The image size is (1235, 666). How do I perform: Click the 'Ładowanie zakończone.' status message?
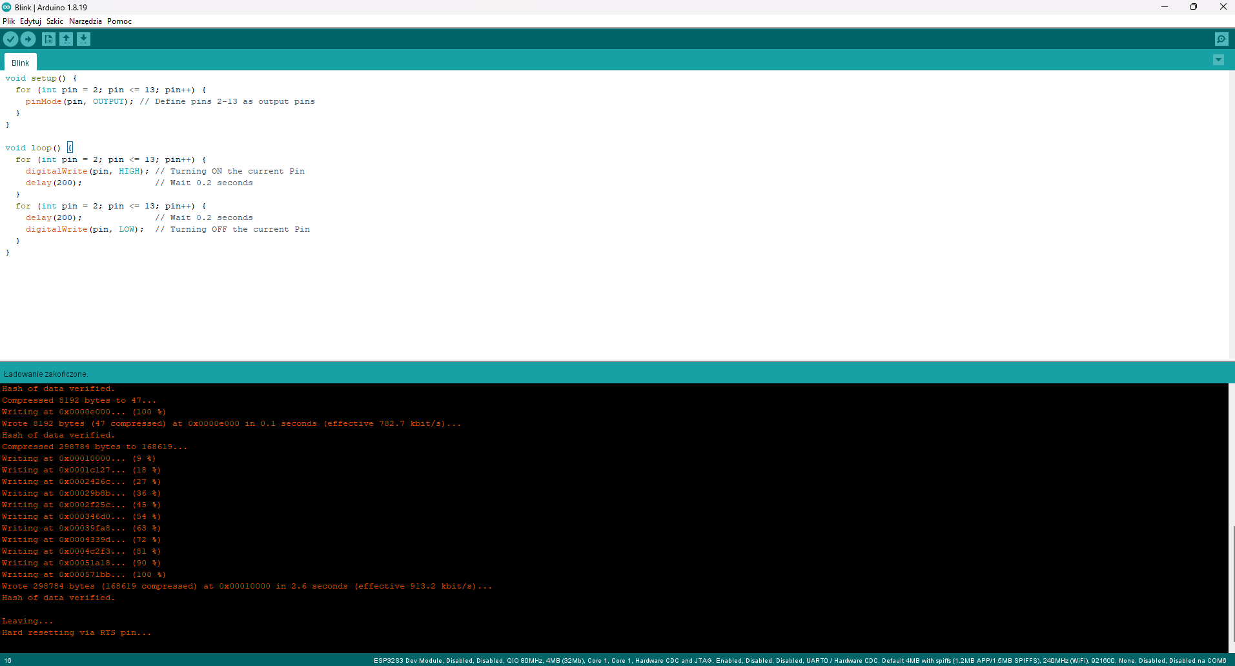(46, 374)
